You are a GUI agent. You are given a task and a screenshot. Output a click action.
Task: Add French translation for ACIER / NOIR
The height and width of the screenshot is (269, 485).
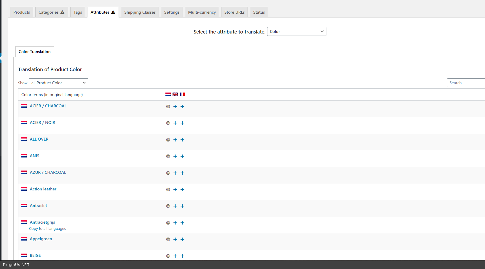182,123
